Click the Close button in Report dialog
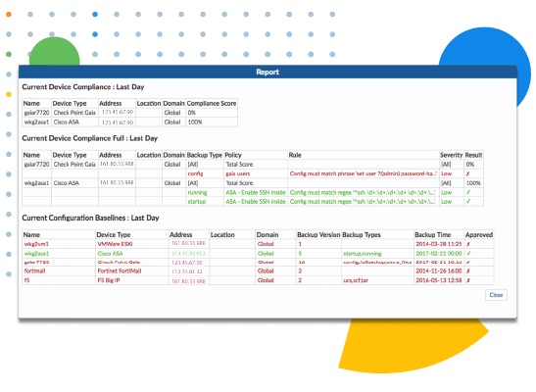 tap(496, 295)
